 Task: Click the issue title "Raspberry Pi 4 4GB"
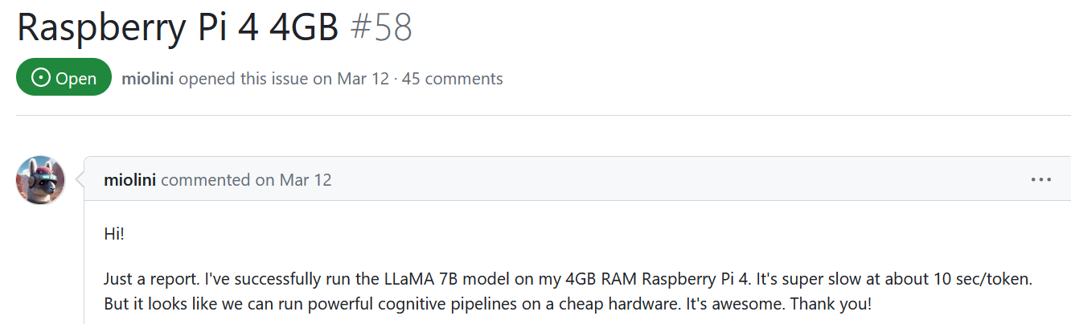[177, 28]
